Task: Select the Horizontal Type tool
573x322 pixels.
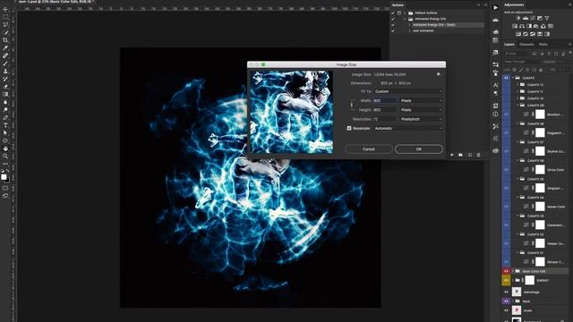Action: coord(5,125)
